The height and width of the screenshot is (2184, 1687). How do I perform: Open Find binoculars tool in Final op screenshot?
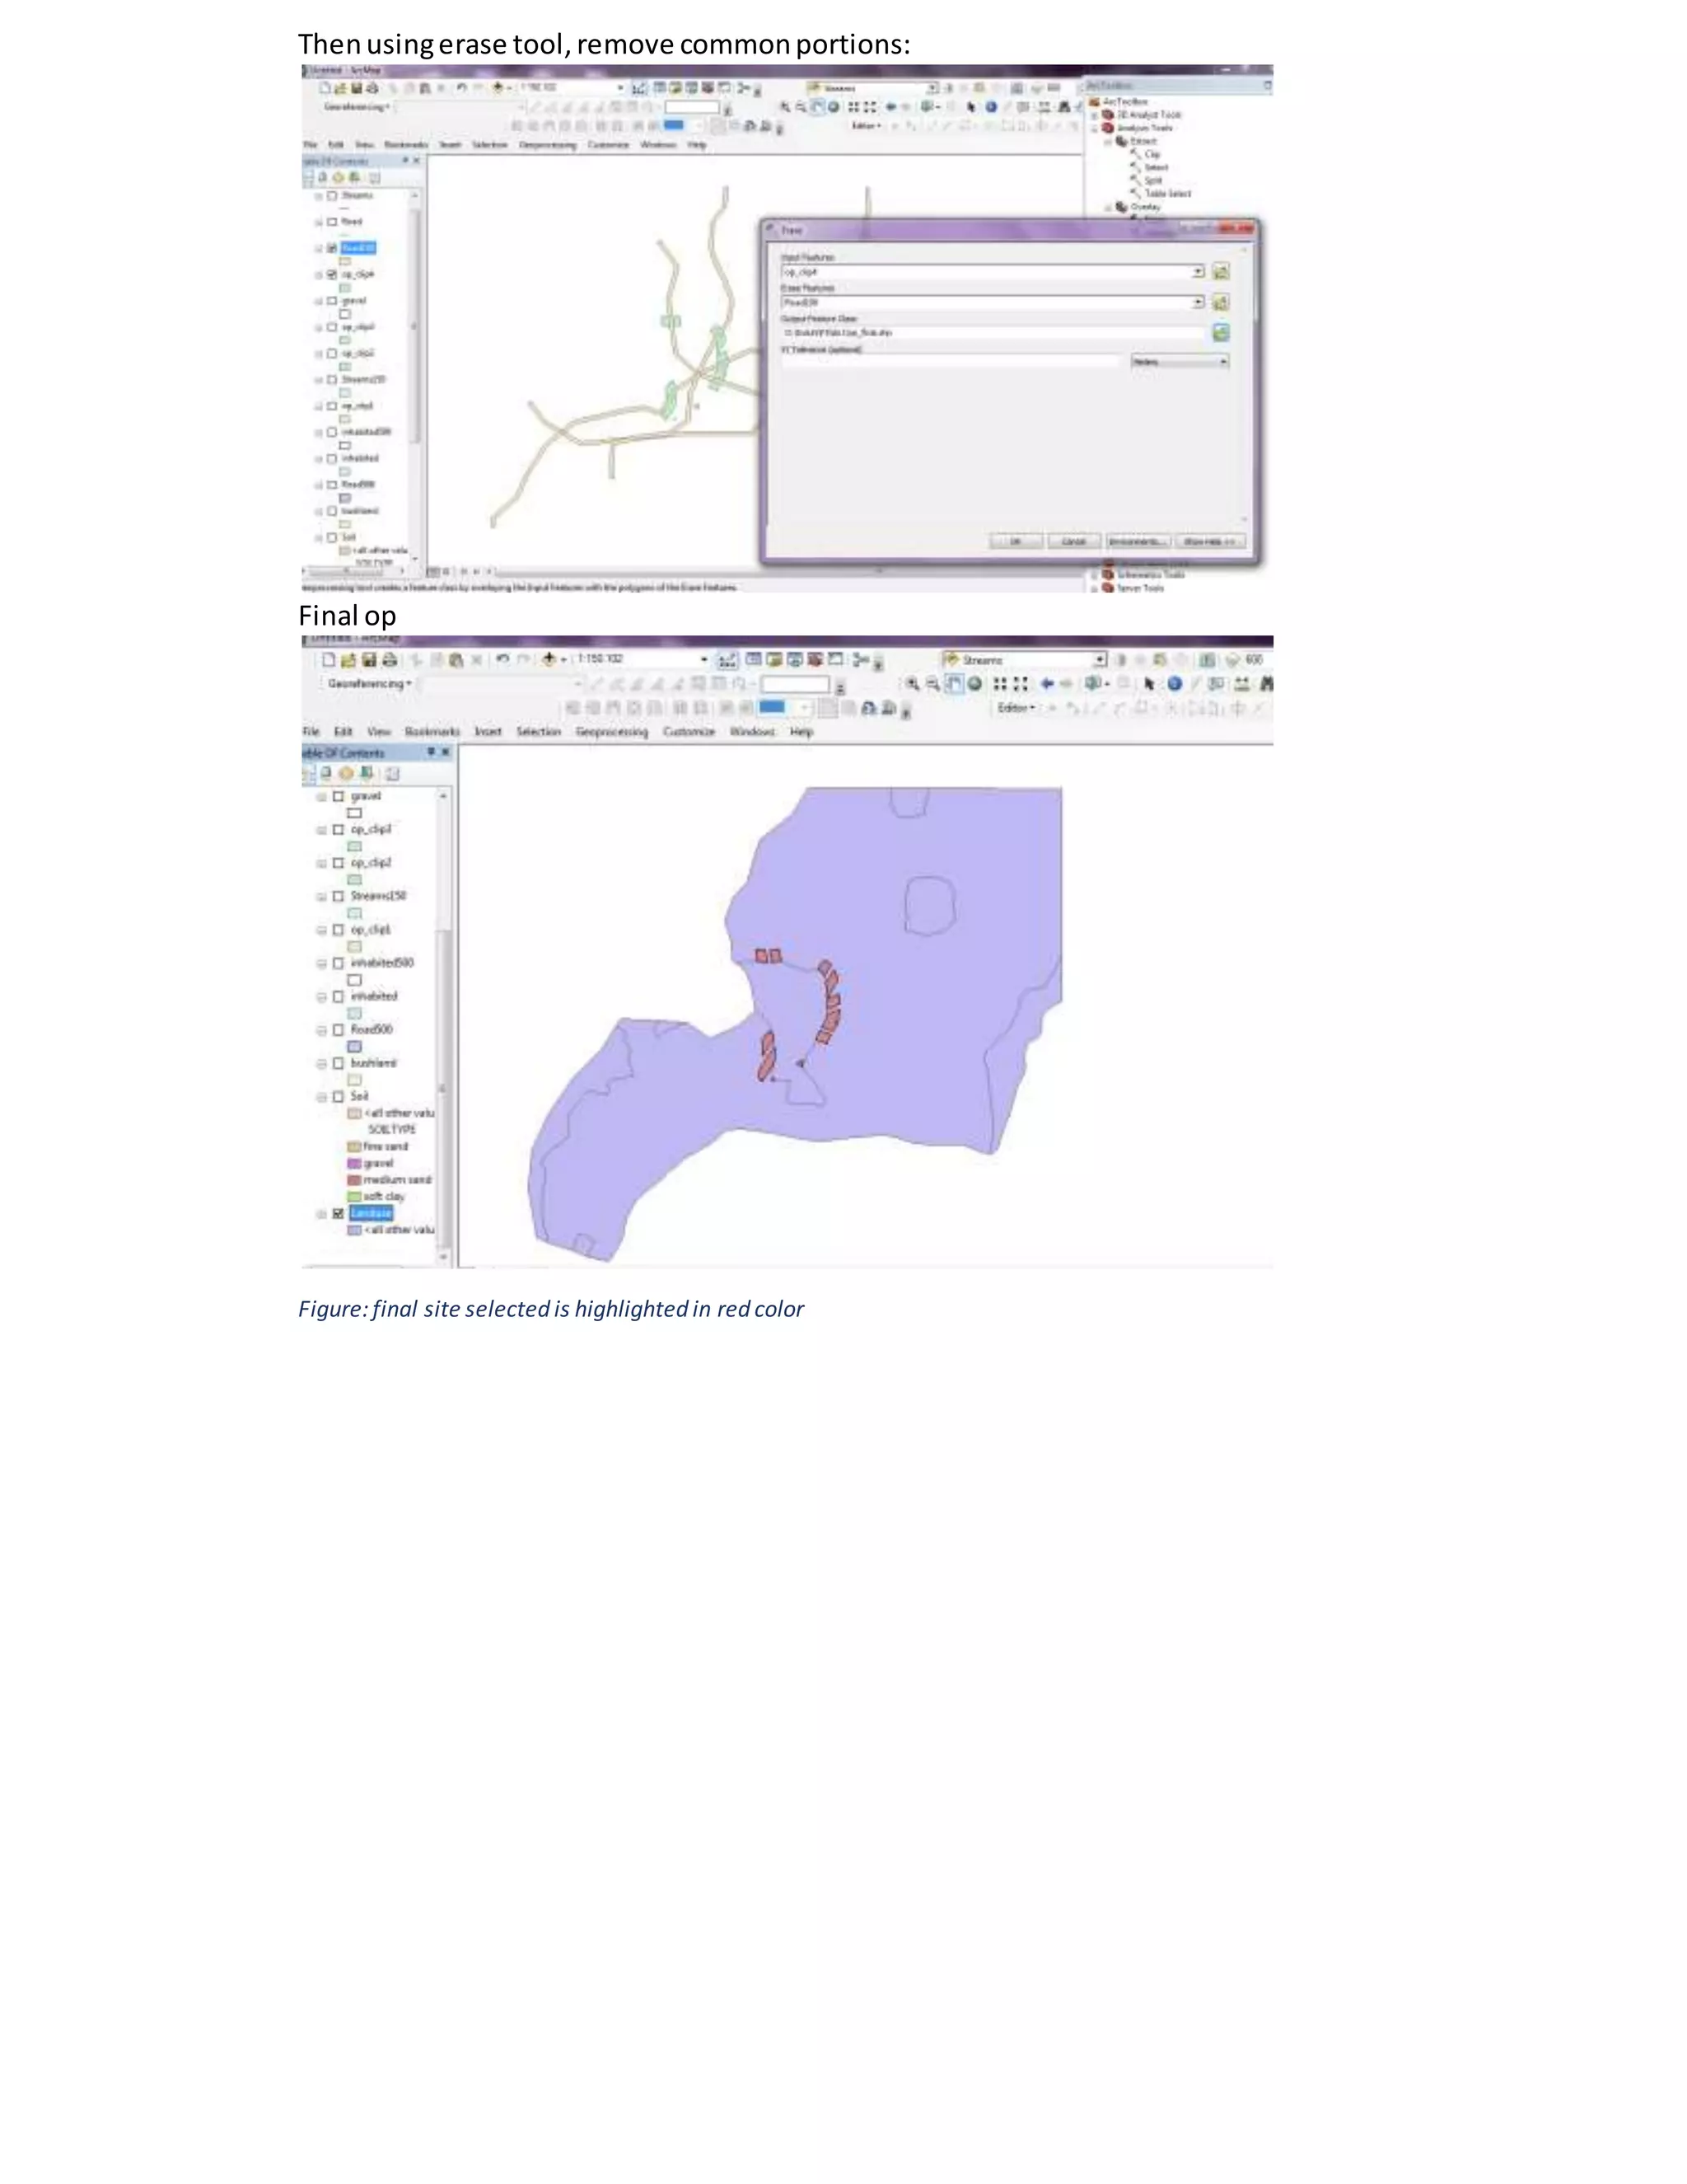tap(1266, 684)
